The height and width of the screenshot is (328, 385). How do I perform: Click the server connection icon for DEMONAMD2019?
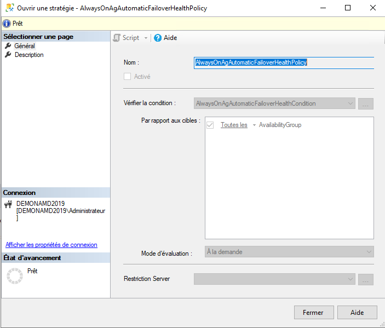[x=8, y=204]
